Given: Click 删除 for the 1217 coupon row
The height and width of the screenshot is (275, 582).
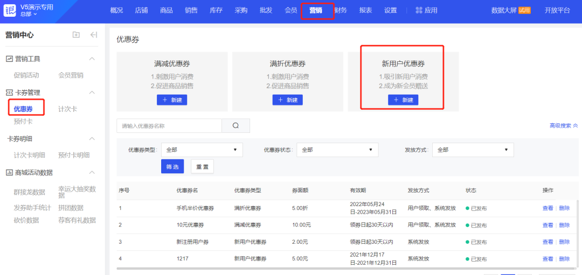Looking at the screenshot, I should (x=564, y=259).
